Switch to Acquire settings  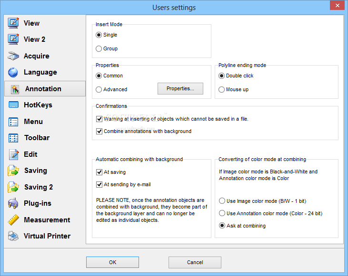pyautogui.click(x=36, y=56)
